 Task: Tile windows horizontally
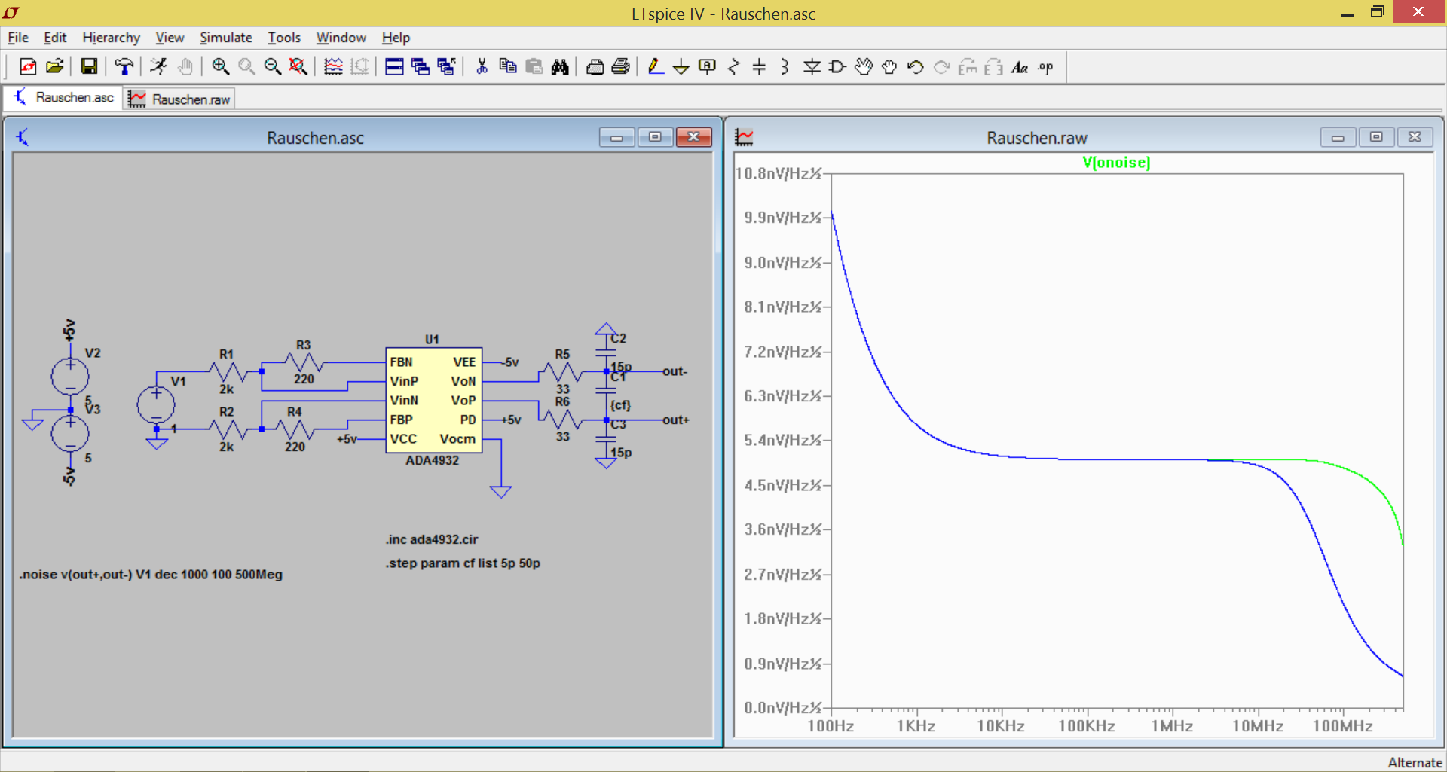[x=394, y=67]
